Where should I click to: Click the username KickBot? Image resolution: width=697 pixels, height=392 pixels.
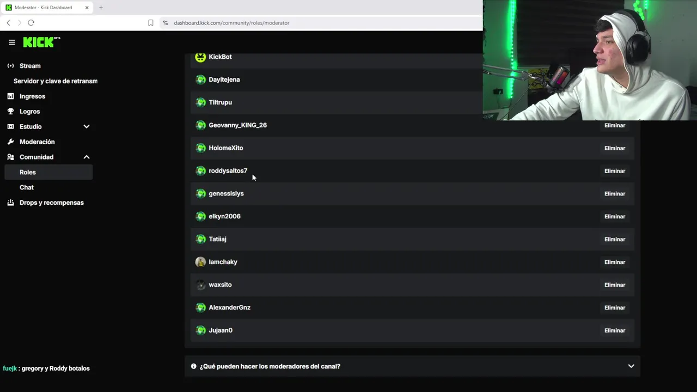coord(220,57)
